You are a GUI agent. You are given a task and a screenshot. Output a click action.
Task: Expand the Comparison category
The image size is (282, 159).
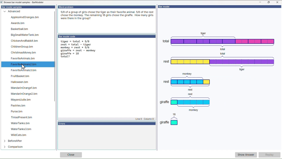5,147
